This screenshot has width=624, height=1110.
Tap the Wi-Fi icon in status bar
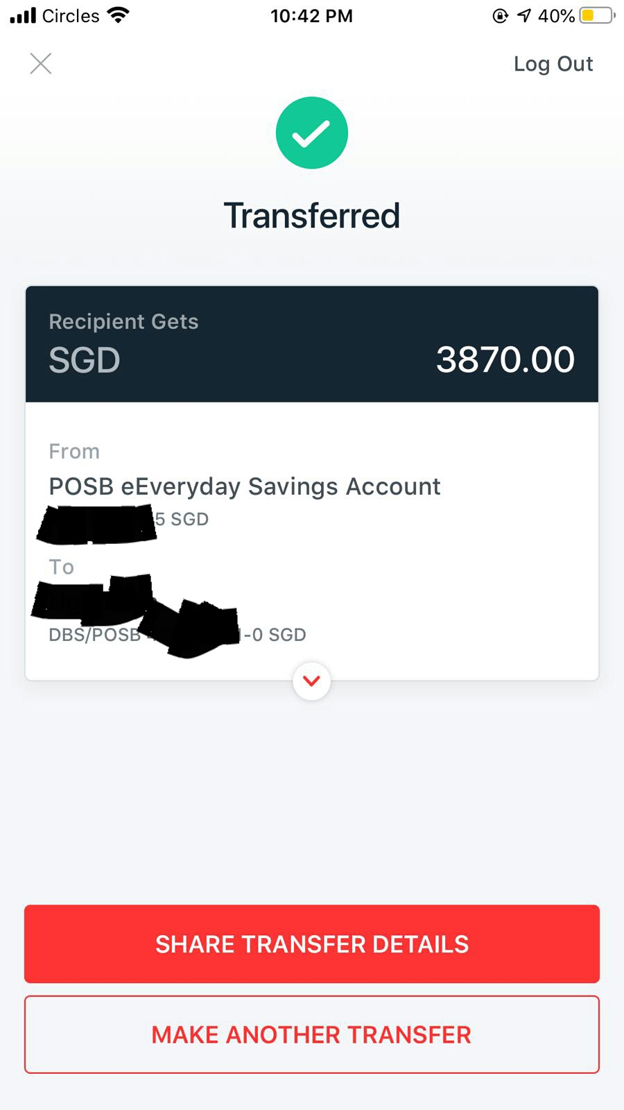coord(119,15)
